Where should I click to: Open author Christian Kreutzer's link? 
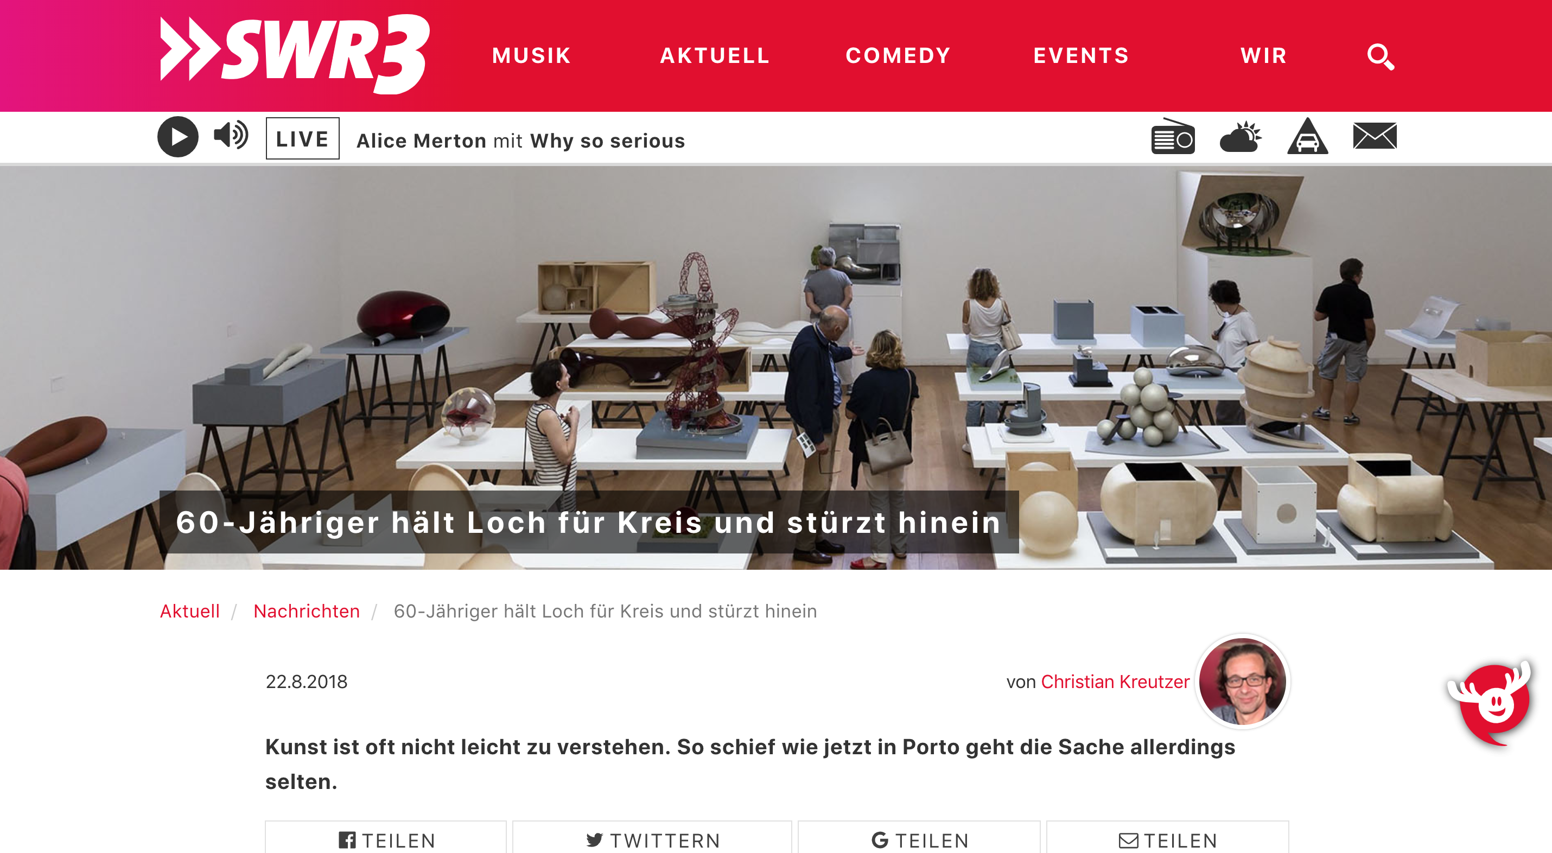point(1115,682)
